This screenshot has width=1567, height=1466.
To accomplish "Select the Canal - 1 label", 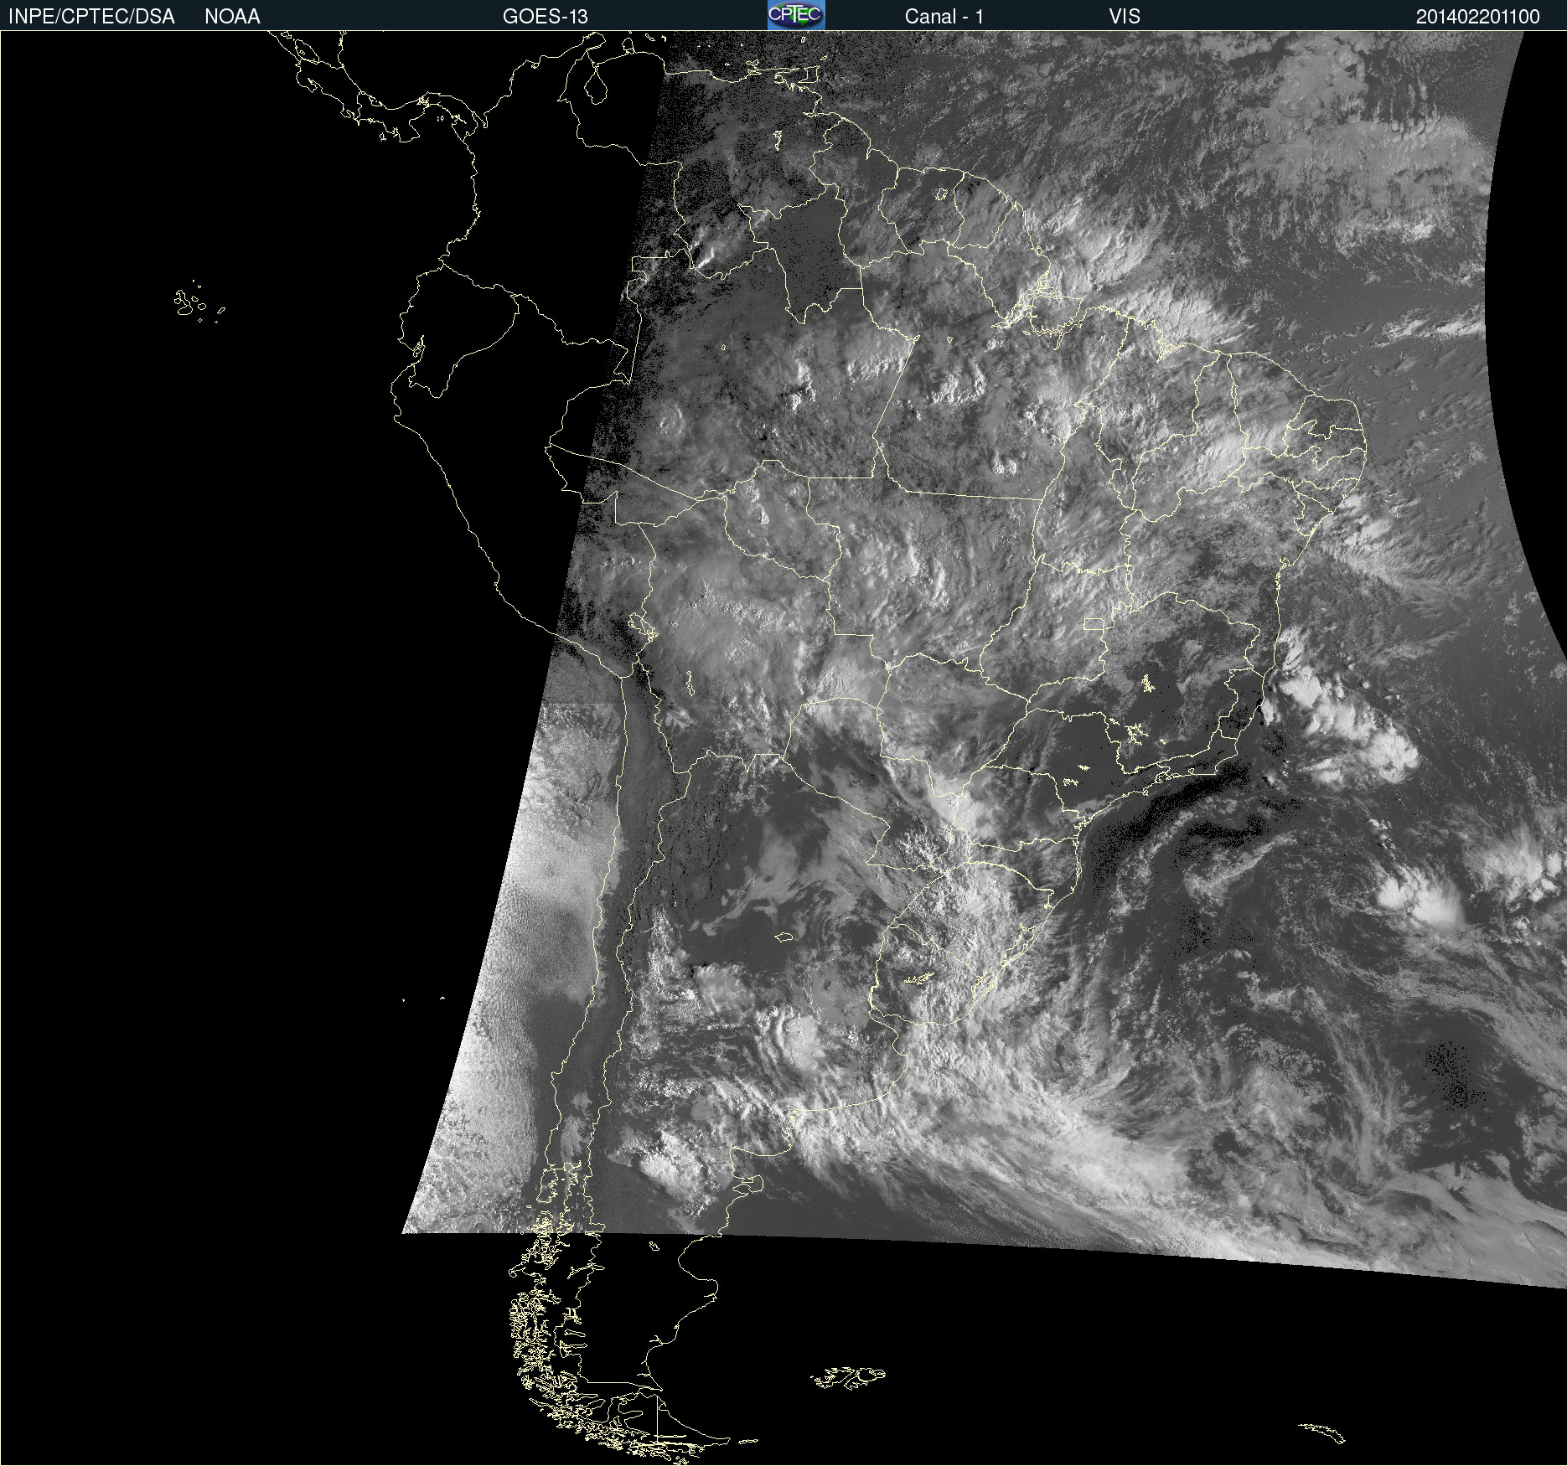I will pyautogui.click(x=944, y=17).
